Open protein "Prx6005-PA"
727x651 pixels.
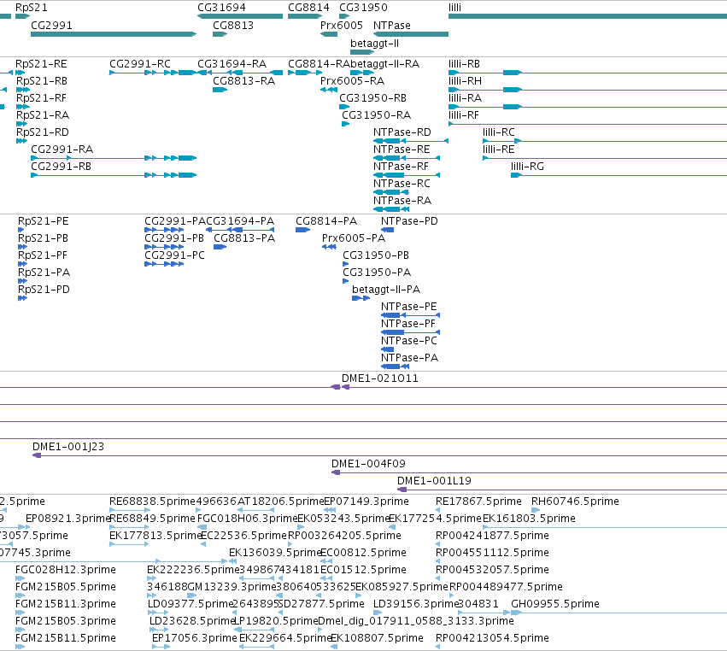pos(354,238)
